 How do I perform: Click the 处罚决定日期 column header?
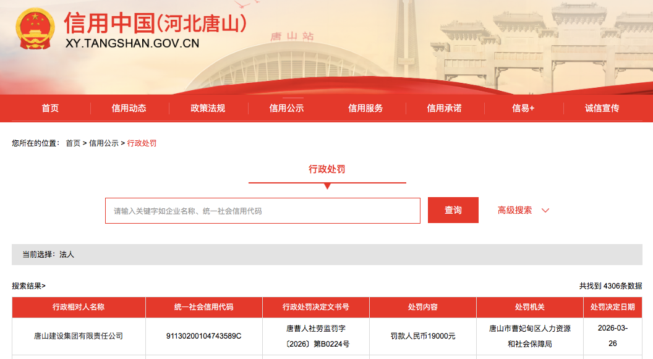tap(612, 307)
